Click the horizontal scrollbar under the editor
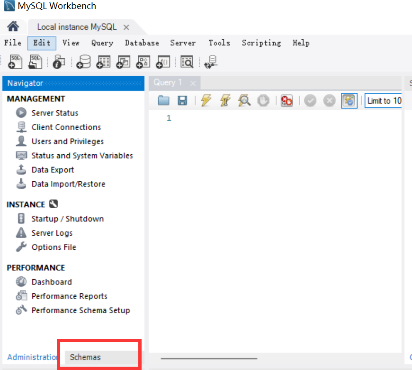Image resolution: width=412 pixels, height=370 pixels. [x=209, y=358]
